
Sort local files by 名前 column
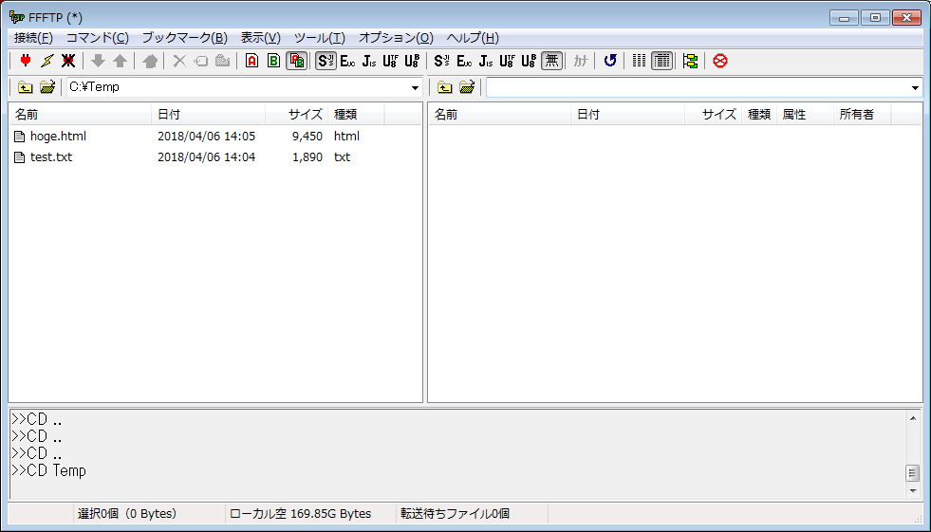[x=81, y=114]
